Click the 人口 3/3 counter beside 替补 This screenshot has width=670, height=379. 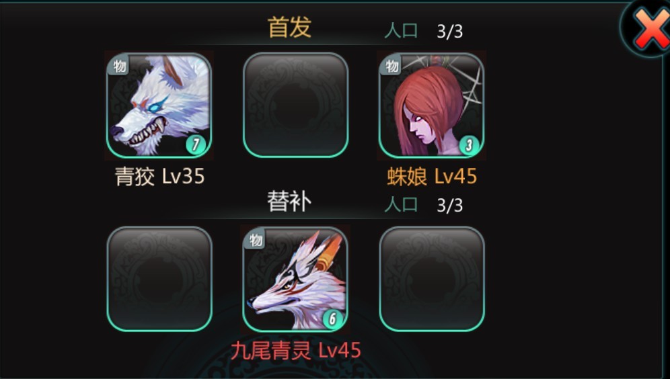coord(423,205)
